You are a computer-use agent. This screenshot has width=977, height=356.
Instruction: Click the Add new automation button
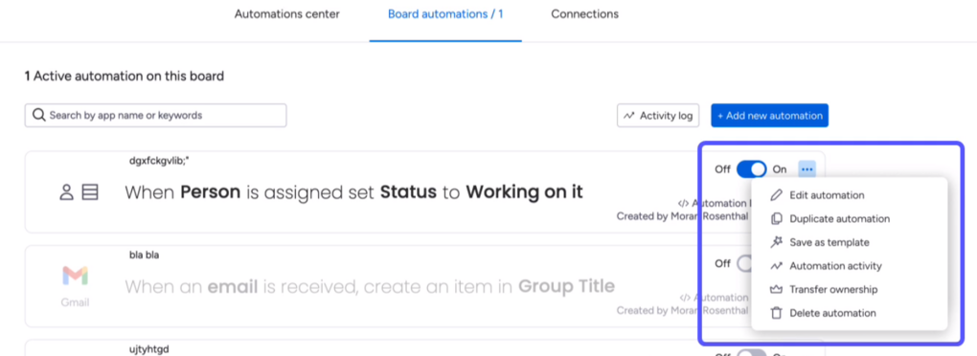[769, 116]
